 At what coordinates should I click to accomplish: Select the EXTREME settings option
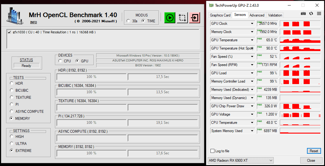12,151
